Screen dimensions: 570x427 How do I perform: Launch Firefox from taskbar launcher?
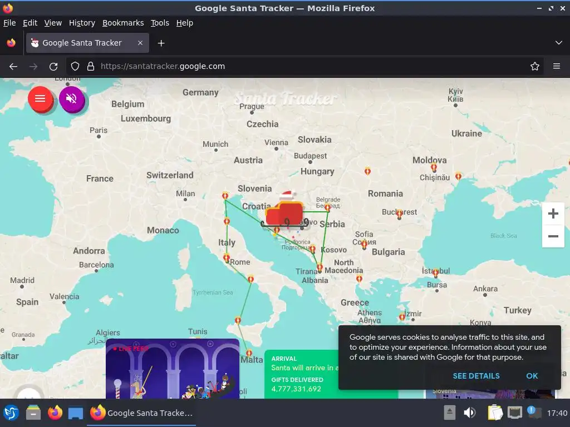[55, 413]
